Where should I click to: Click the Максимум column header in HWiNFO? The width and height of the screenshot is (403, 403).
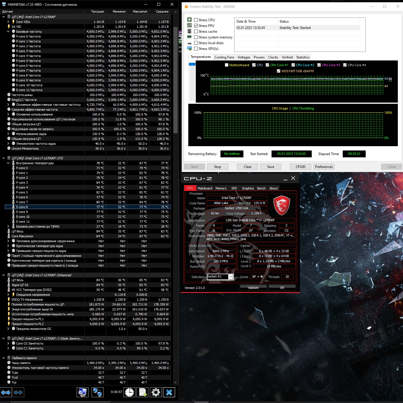pyautogui.click(x=138, y=11)
